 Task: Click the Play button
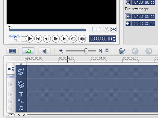click(29, 39)
